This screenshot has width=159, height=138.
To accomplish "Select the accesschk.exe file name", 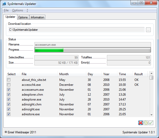I will 31,85.
